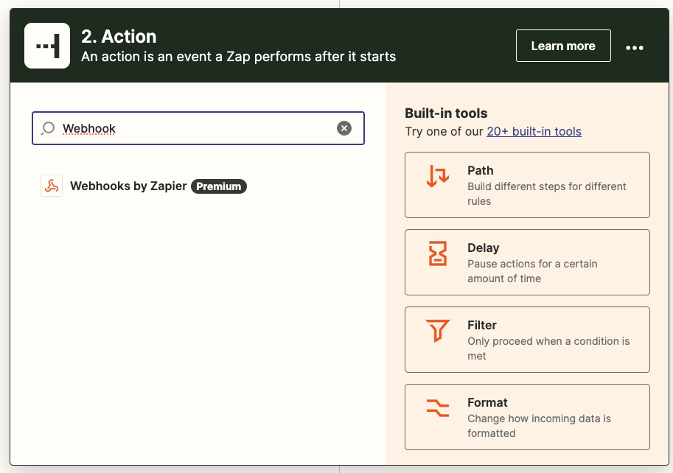Click the Delay hourglass icon
The height and width of the screenshot is (473, 673).
pos(438,253)
